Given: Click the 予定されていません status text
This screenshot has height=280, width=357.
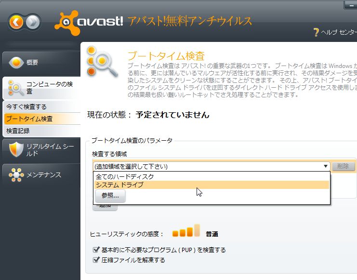Looking at the screenshot, I should coord(172,115).
